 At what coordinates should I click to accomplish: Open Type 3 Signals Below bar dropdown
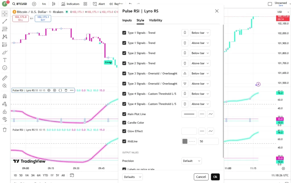[200, 73]
